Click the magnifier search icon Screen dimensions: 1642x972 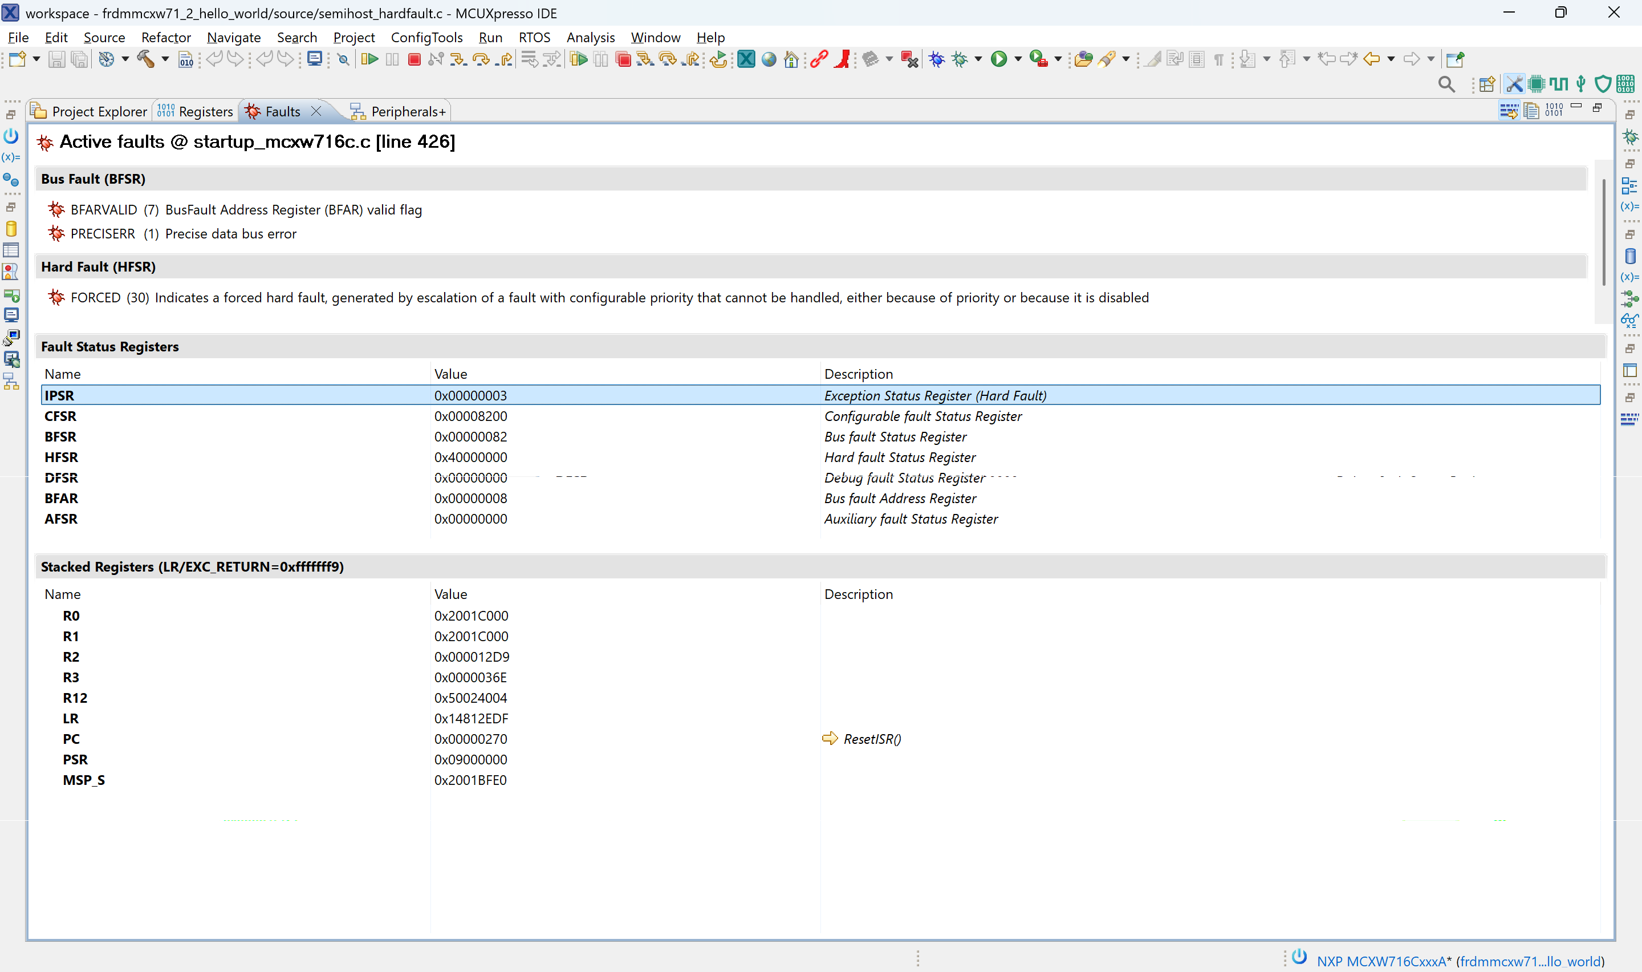[1446, 84]
